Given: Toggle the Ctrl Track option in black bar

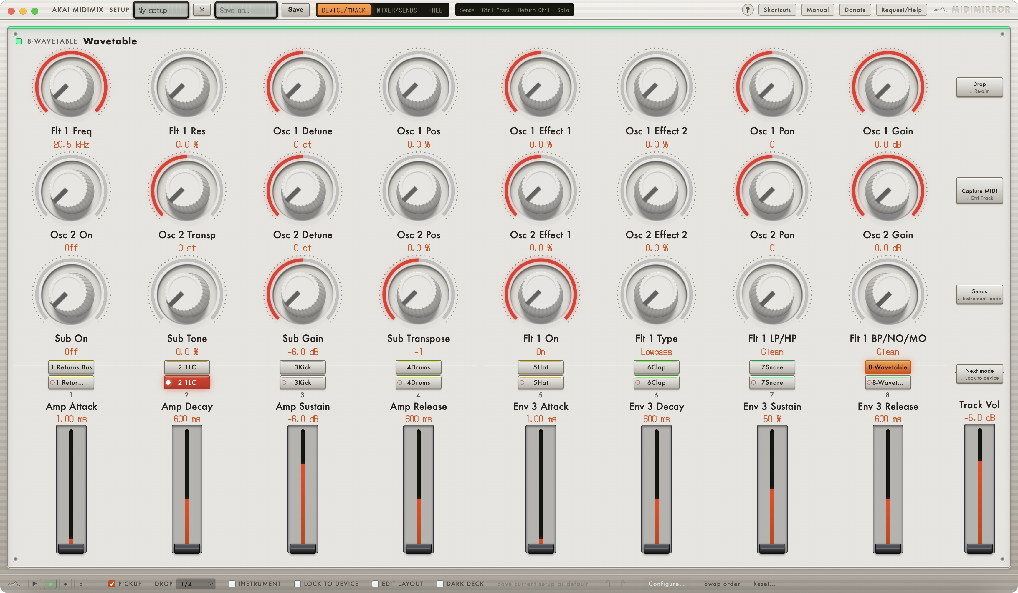Looking at the screenshot, I should point(496,10).
